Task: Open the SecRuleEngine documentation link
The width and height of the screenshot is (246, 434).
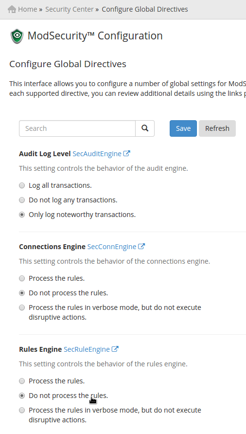Action: [x=87, y=349]
